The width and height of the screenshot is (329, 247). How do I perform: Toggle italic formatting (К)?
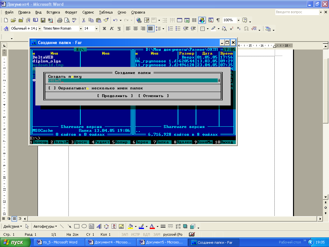[111, 29]
